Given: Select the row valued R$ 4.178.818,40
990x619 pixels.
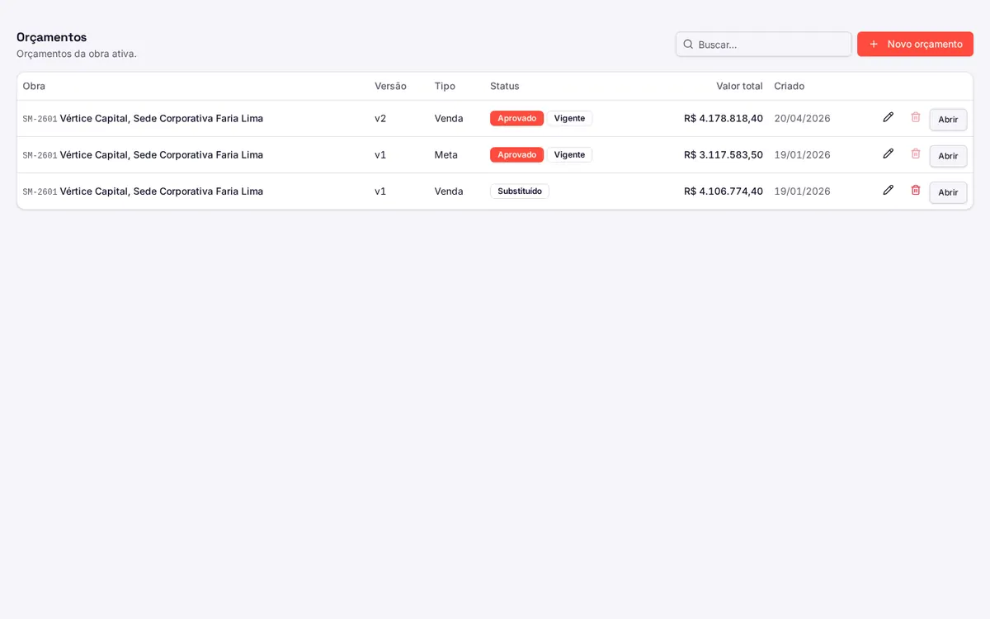Looking at the screenshot, I should pyautogui.click(x=495, y=118).
